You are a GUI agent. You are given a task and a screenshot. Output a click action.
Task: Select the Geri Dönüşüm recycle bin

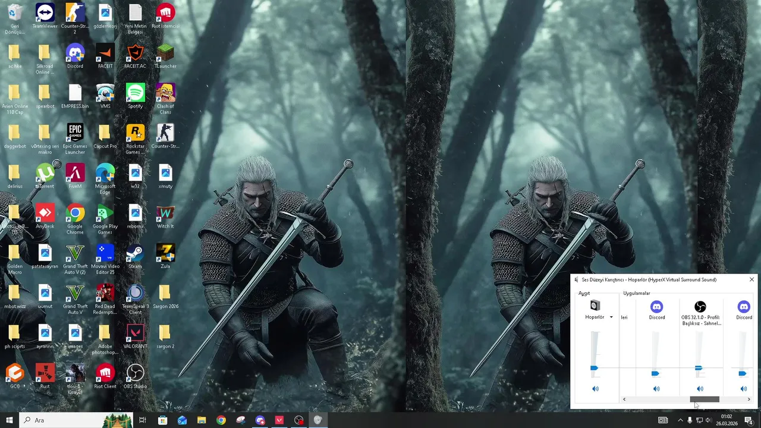click(x=15, y=18)
